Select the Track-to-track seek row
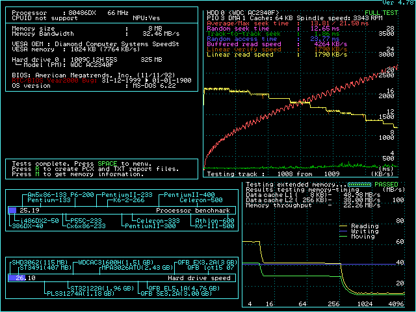This screenshot has width=416, height=312. pyautogui.click(x=273, y=34)
